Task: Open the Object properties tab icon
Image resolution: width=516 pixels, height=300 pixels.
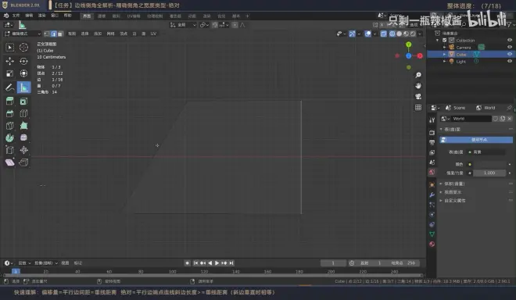Action: [x=432, y=185]
